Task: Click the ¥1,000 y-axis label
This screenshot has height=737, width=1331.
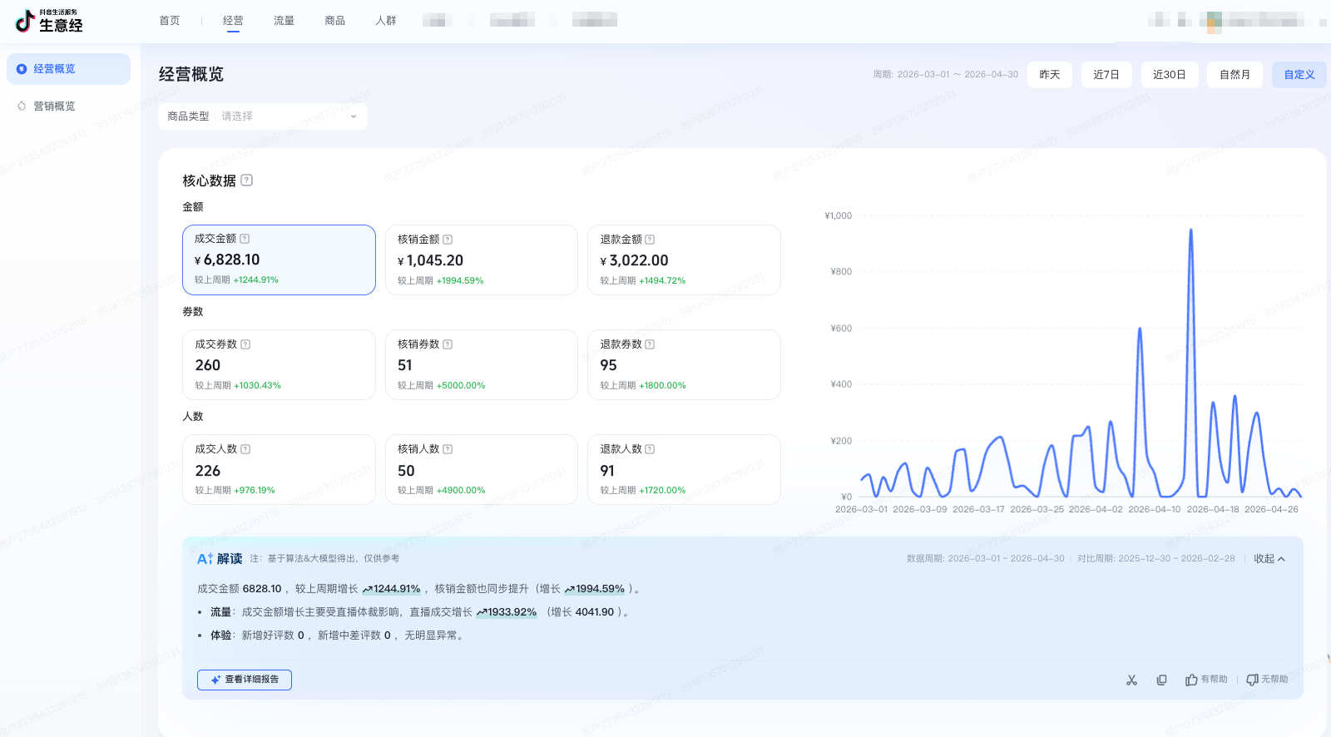Action: coord(838,215)
